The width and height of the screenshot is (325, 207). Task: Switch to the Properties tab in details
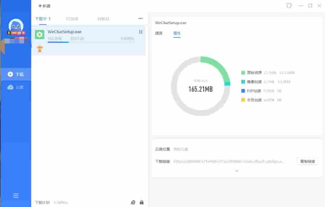[x=177, y=33]
